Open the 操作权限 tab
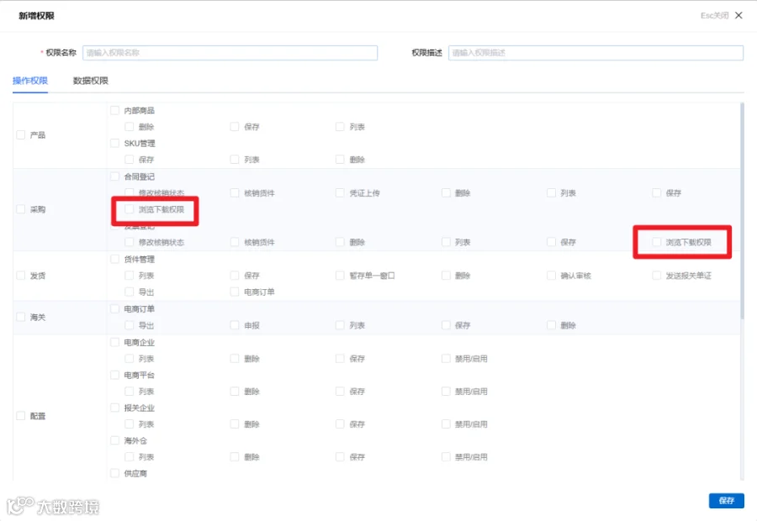This screenshot has width=757, height=521. [x=30, y=81]
